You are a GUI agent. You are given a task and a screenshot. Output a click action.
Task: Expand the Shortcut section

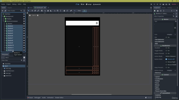[158, 73]
